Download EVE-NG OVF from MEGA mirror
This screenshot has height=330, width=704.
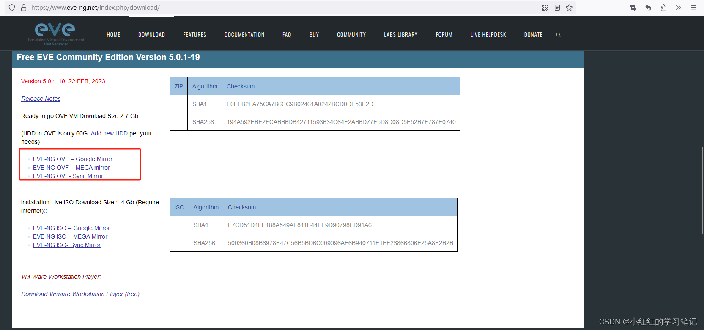coord(72,168)
